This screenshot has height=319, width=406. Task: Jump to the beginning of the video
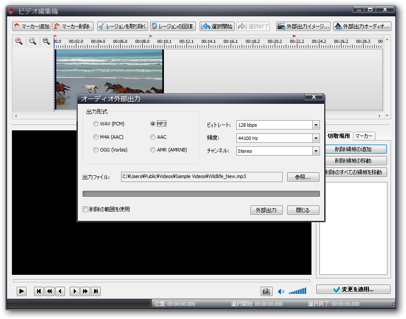click(x=39, y=291)
